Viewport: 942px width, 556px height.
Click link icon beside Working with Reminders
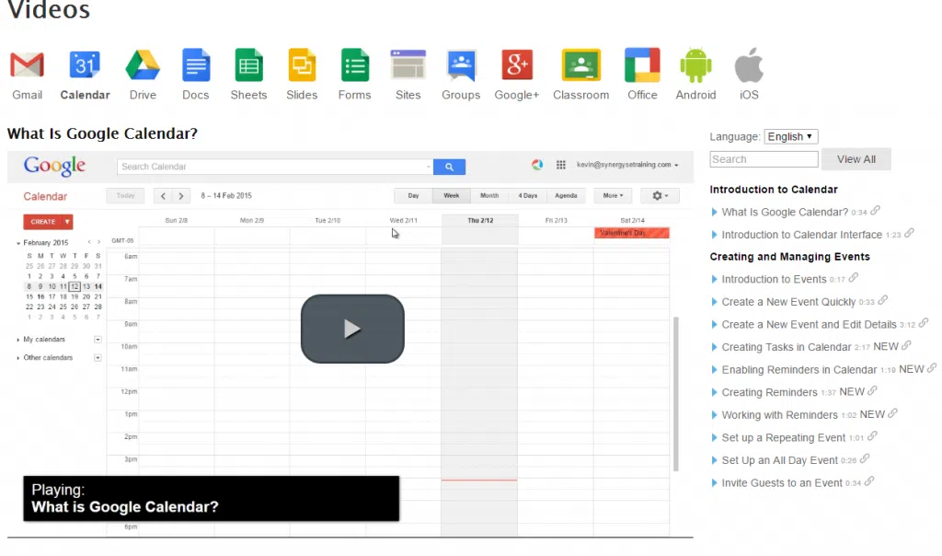892,413
